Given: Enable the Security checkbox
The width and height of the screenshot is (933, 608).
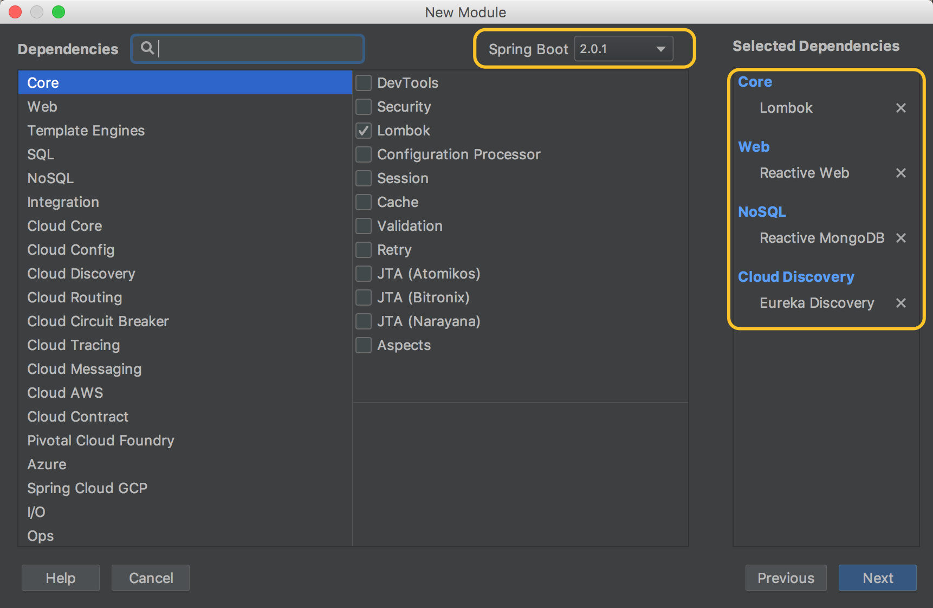Looking at the screenshot, I should [364, 107].
